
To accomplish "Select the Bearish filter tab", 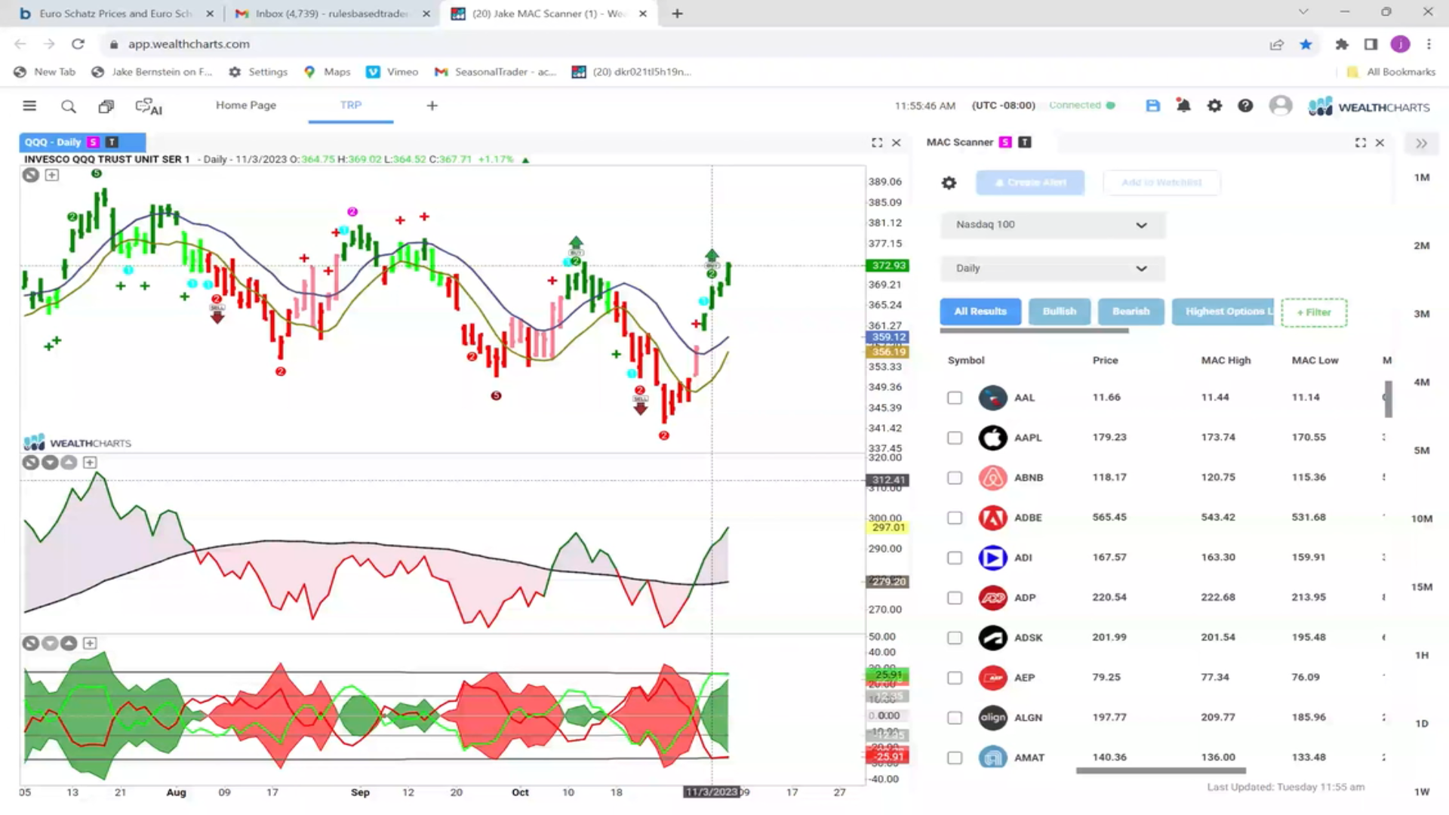I will point(1131,312).
